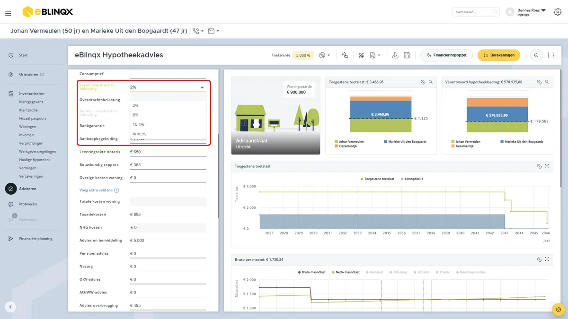This screenshot has height=319, width=568.
Task: Click the Taxatiekosten input field
Action: (168, 215)
